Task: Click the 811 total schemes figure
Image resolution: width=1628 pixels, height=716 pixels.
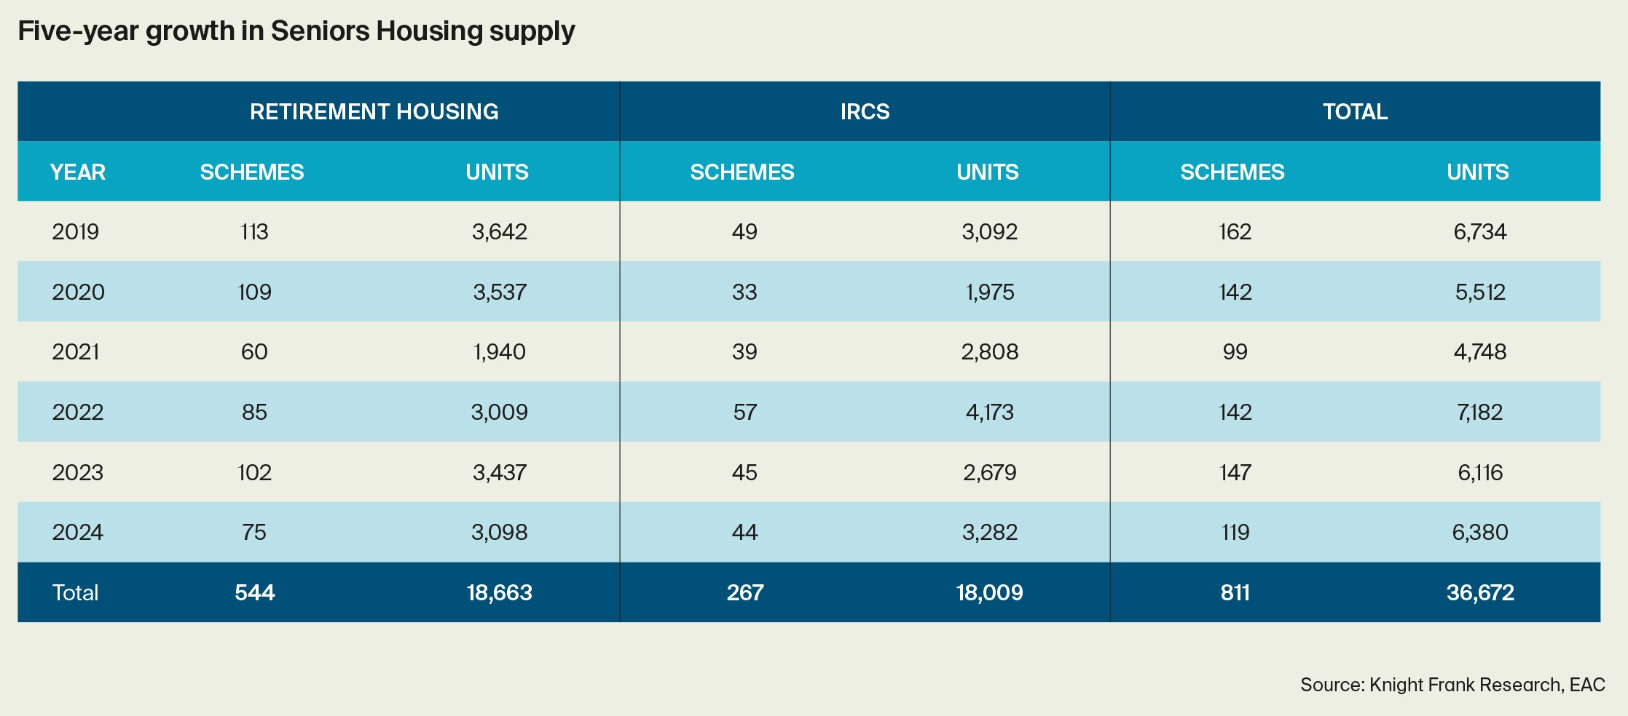Action: [1235, 592]
